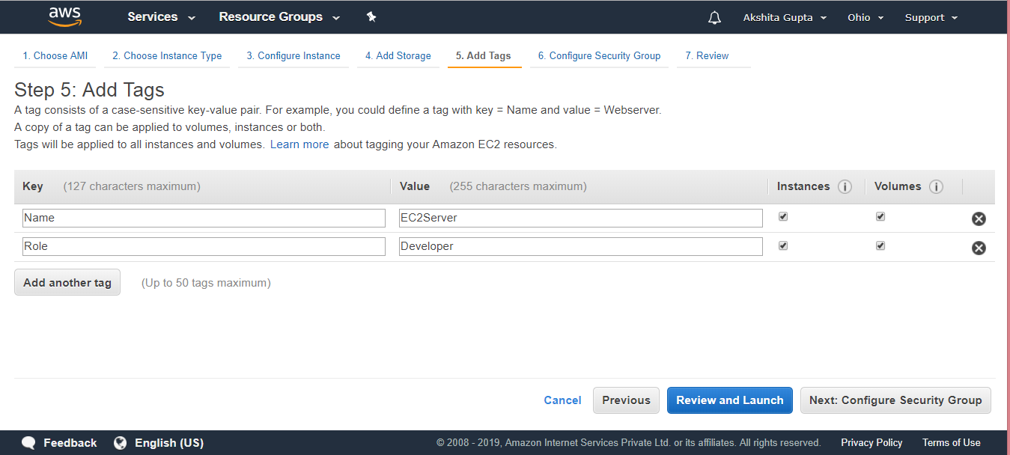
Task: Go to the Configure Security Group tab
Action: click(x=599, y=55)
